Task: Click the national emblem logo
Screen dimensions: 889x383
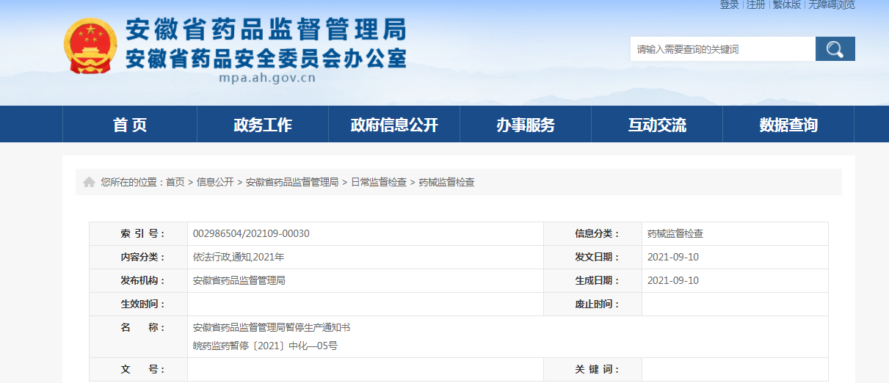Action: [90, 45]
